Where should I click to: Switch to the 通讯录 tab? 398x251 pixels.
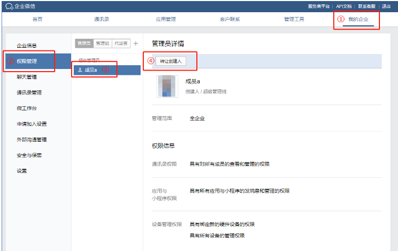pyautogui.click(x=101, y=19)
